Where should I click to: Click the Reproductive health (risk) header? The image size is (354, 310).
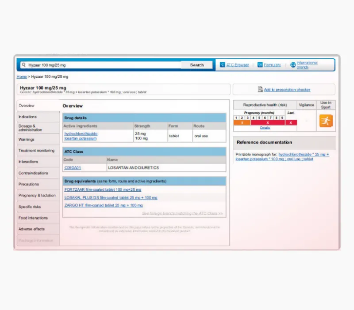265,105
